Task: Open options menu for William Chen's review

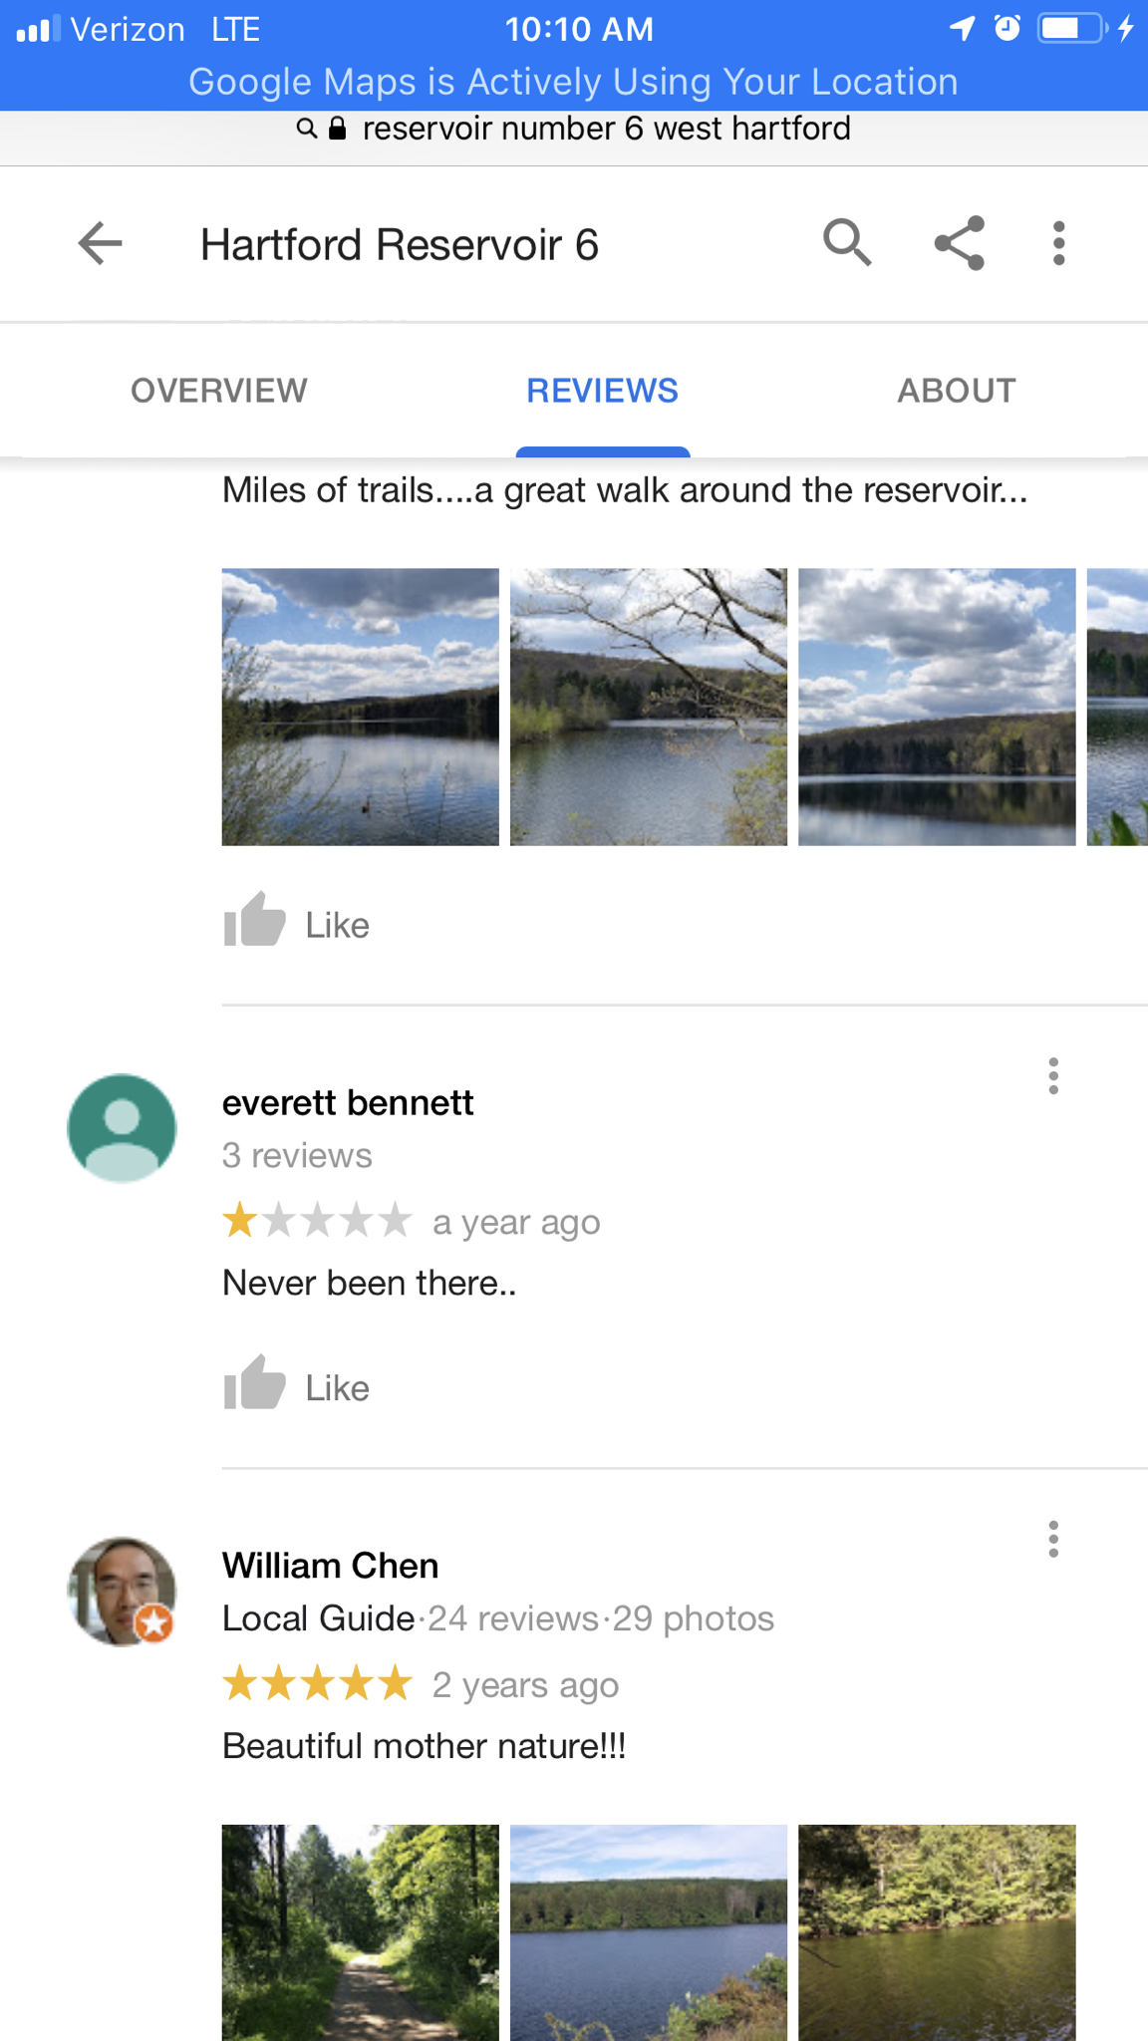Action: (x=1053, y=1540)
